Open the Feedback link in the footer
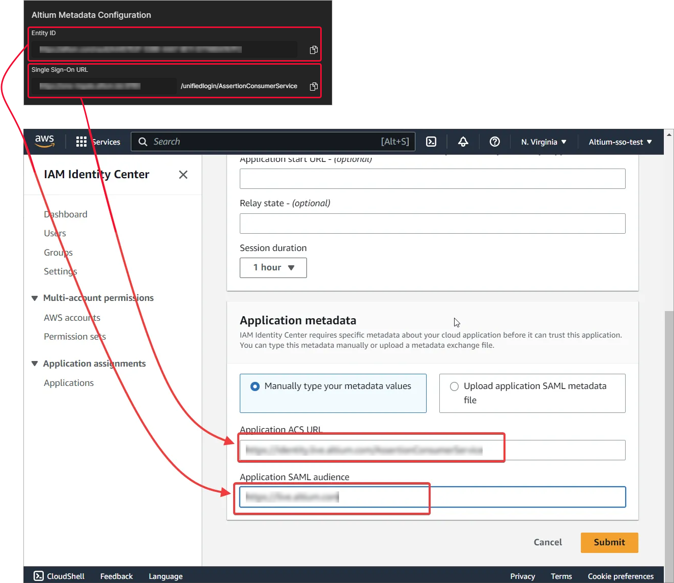The width and height of the screenshot is (674, 583). coord(117,576)
